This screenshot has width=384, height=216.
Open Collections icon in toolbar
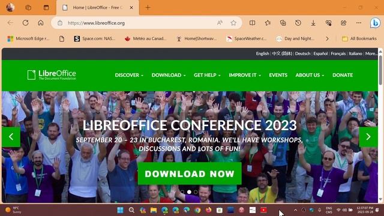click(283, 23)
